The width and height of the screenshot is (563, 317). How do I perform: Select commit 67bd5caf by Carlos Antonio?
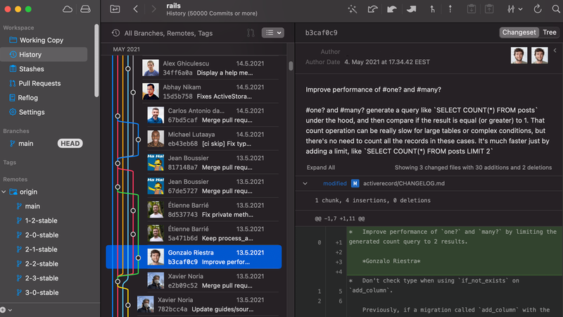click(213, 116)
